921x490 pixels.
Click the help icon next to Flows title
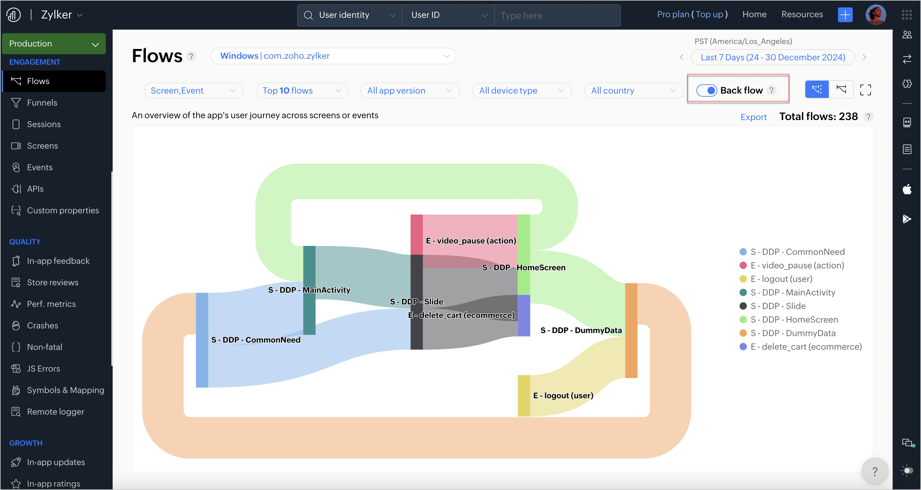coord(191,56)
